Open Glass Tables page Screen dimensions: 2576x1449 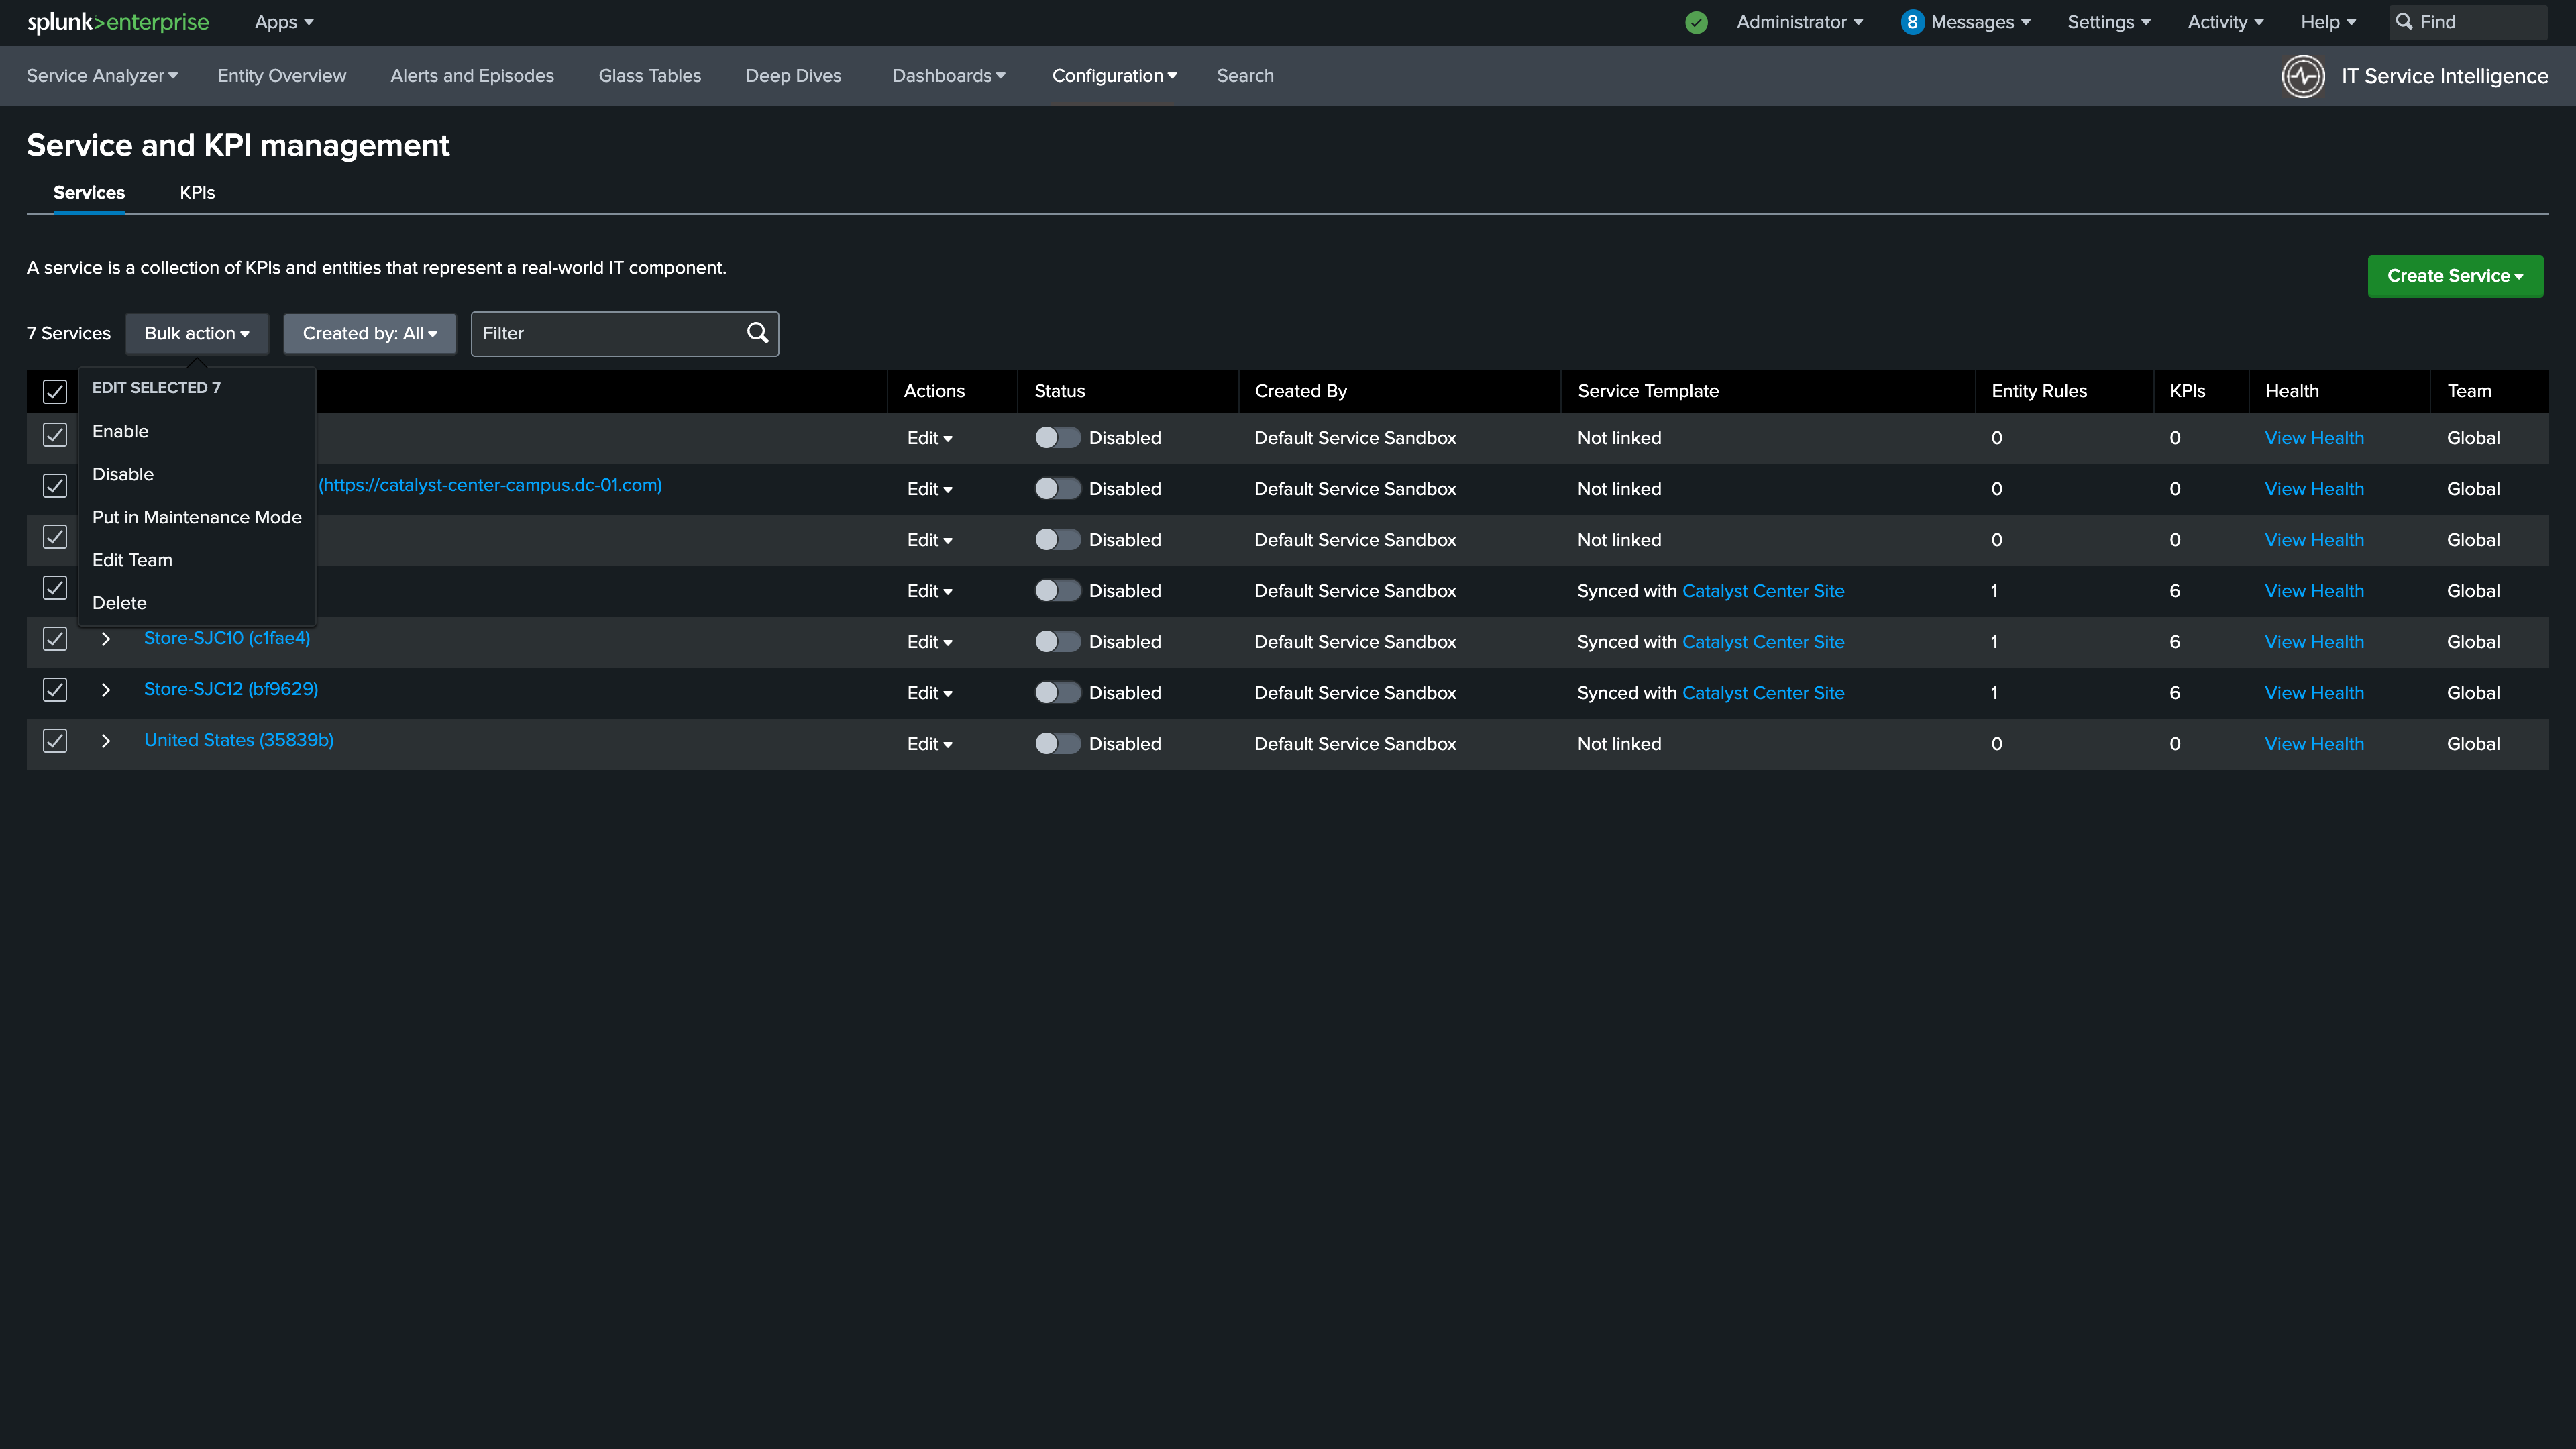tap(650, 76)
